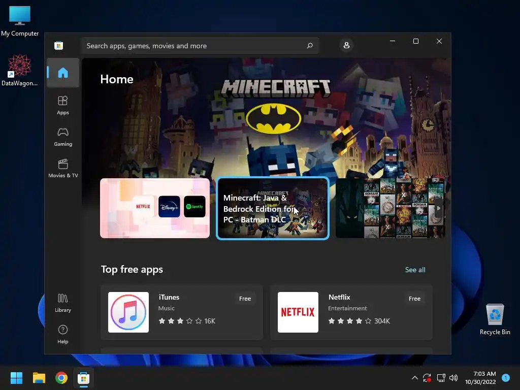Open the clock and date 7:03 AM

click(480, 378)
